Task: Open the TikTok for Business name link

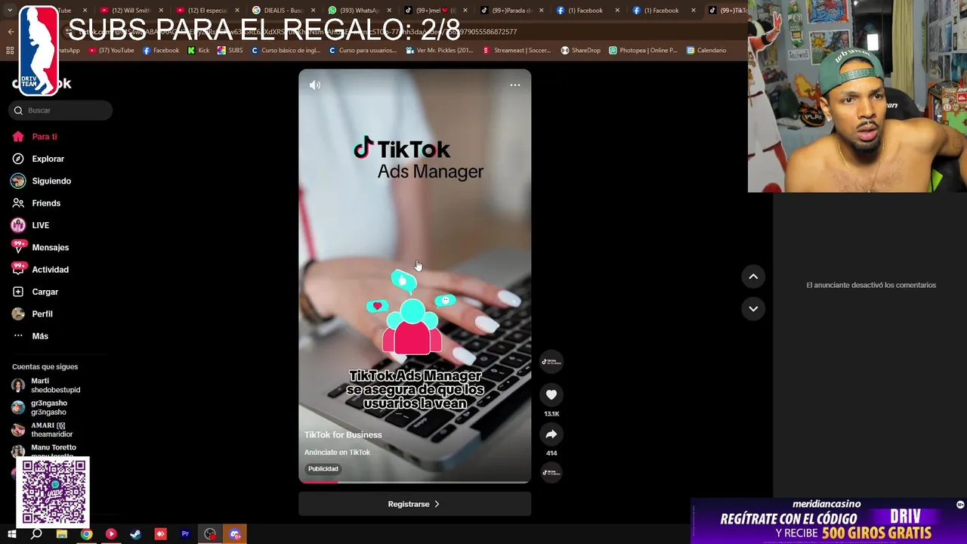Action: point(343,434)
